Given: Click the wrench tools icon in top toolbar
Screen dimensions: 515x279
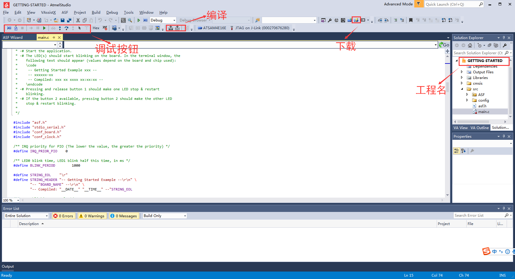Looking at the screenshot, I should tap(330, 20).
